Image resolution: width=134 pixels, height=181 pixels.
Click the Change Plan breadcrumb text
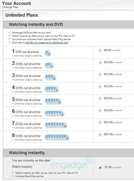[x=10, y=7]
